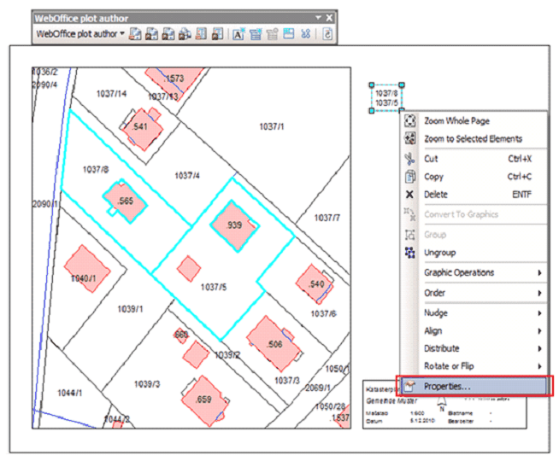Click the Ungroup icon in context menu

pyautogui.click(x=410, y=253)
